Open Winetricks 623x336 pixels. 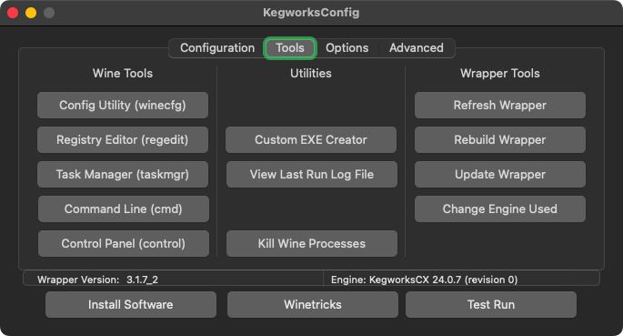[x=313, y=305]
